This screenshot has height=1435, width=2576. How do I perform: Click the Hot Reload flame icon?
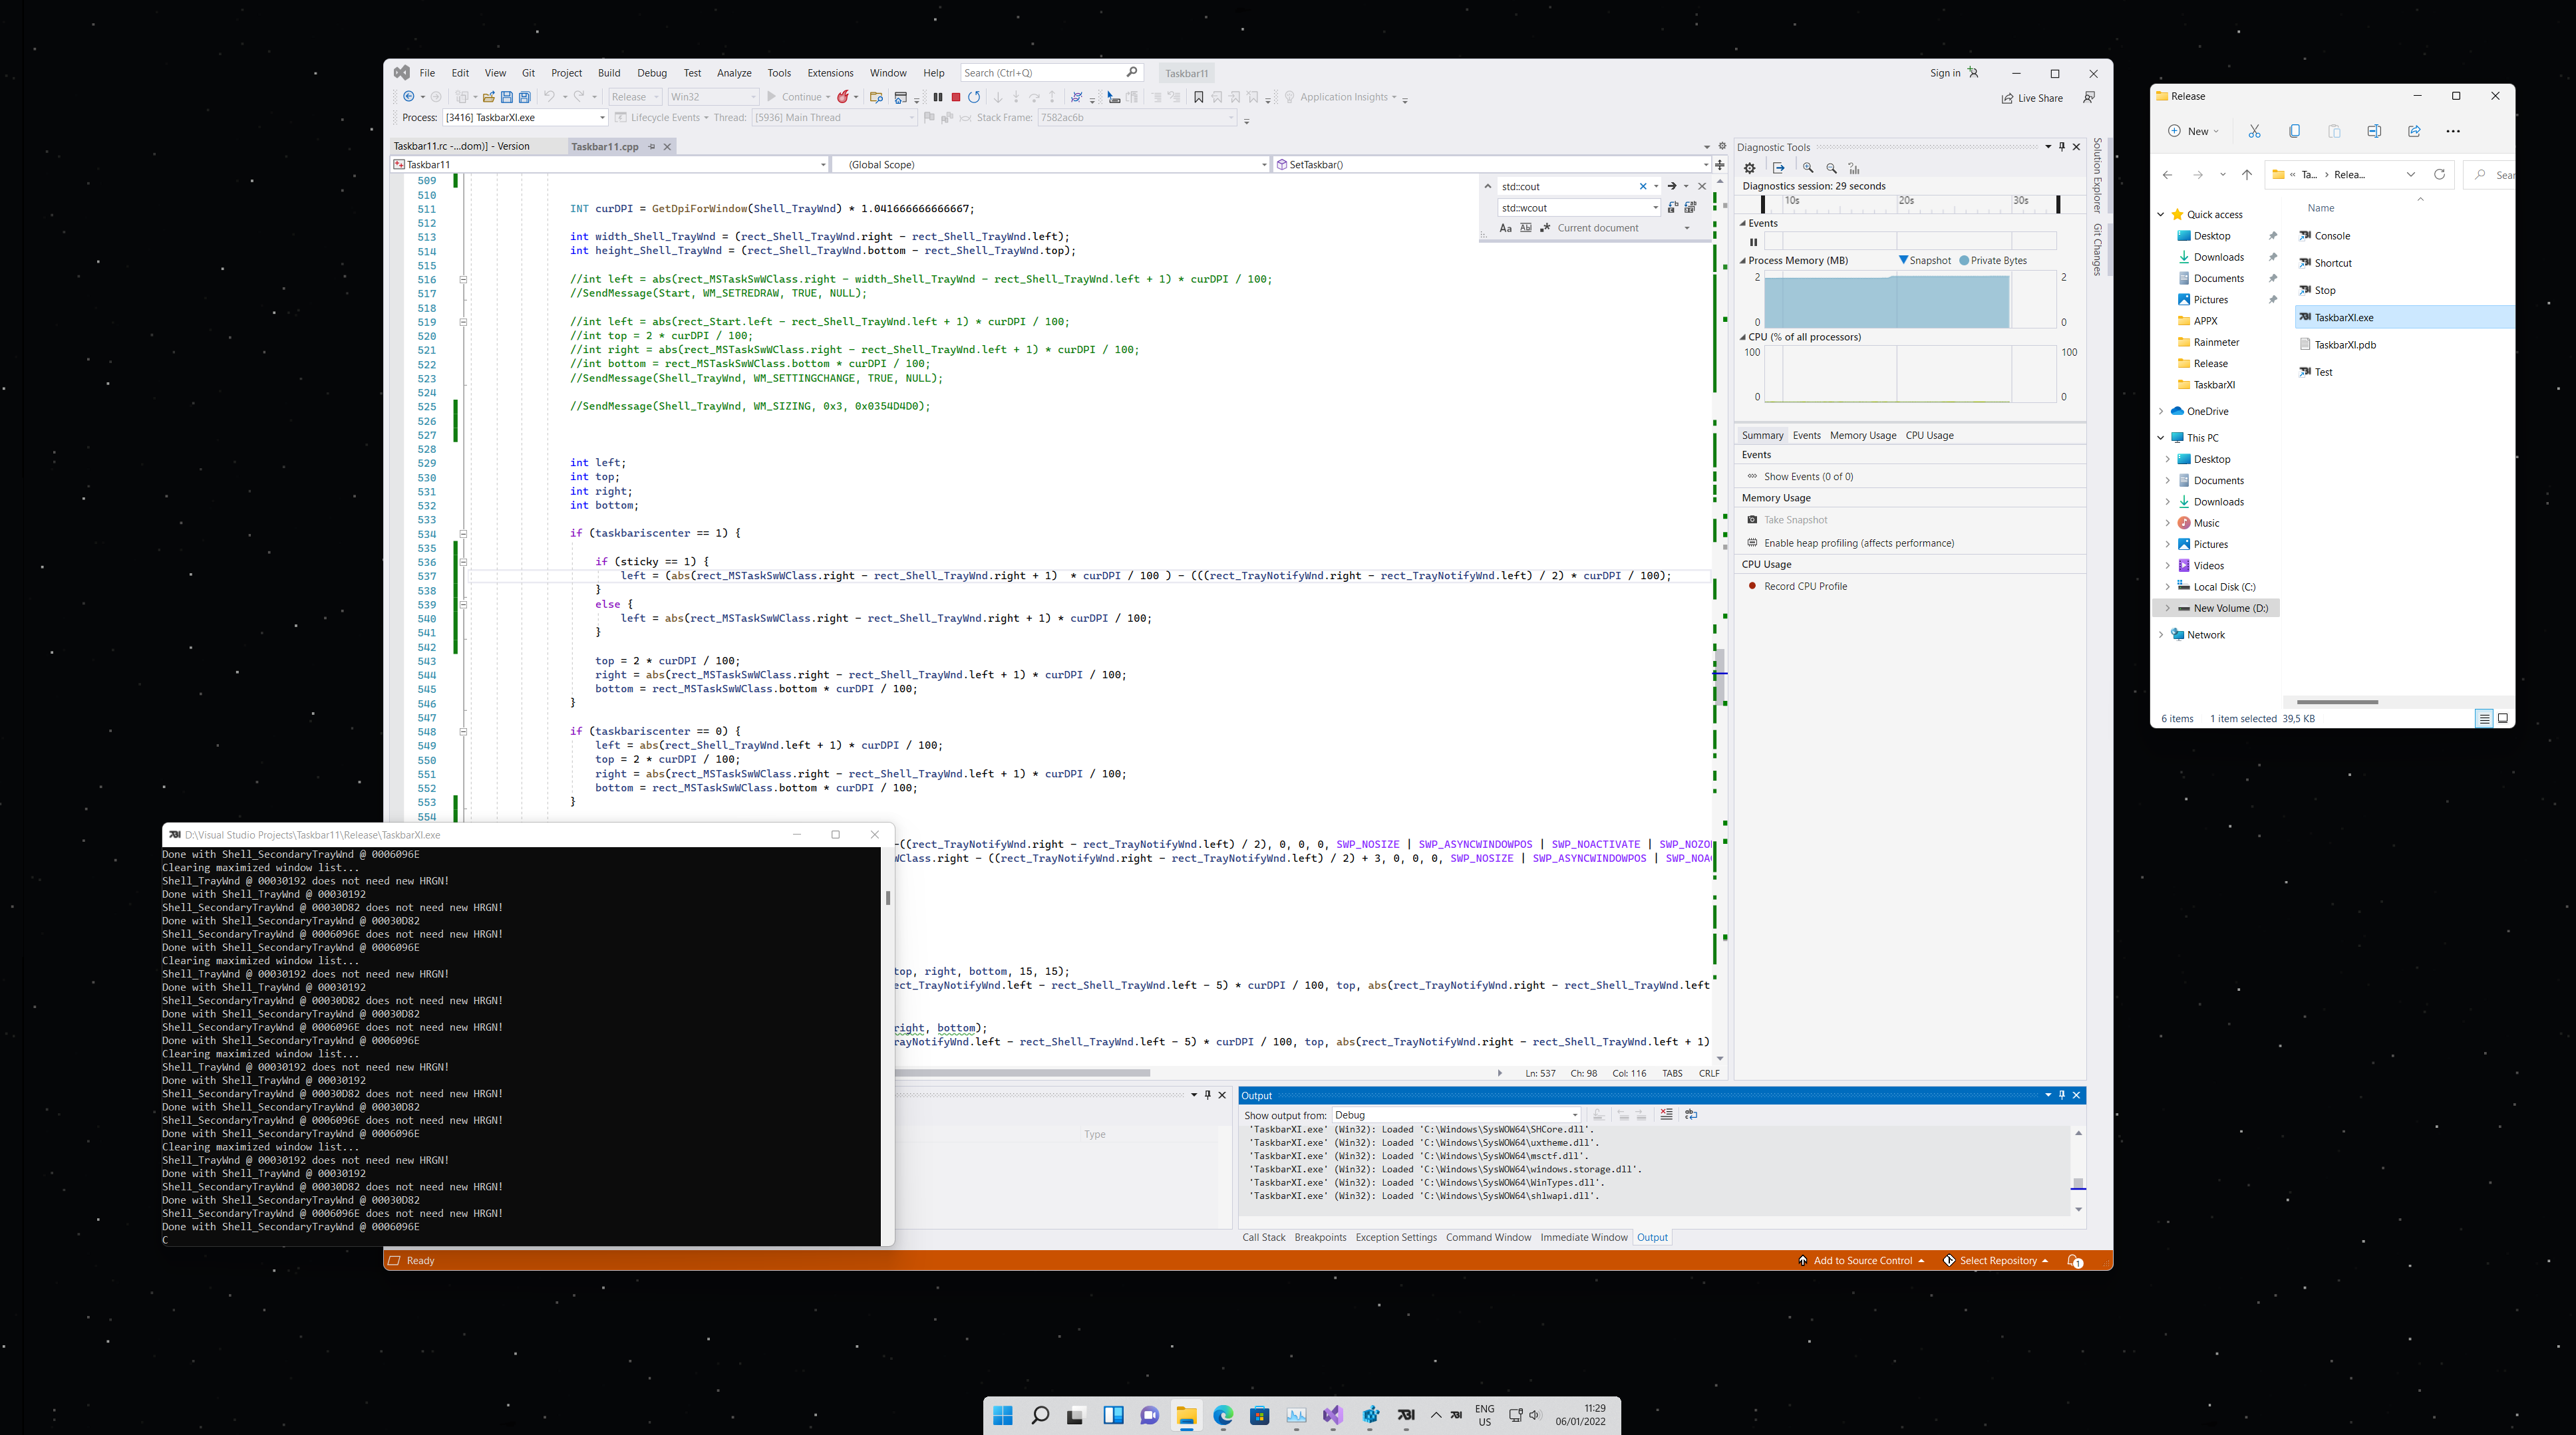point(843,97)
